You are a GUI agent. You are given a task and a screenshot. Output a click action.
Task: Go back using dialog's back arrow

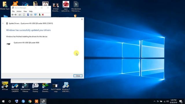[x=3, y=23]
